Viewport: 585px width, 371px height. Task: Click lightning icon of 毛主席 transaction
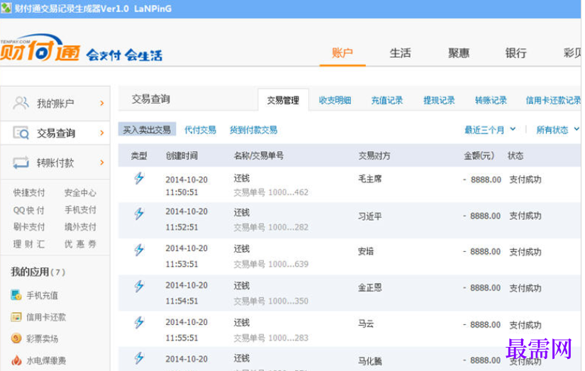point(139,178)
